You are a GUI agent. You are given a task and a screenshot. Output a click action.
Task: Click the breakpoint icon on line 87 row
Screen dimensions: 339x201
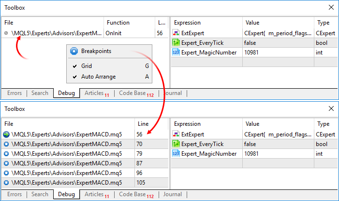[x=6, y=163]
